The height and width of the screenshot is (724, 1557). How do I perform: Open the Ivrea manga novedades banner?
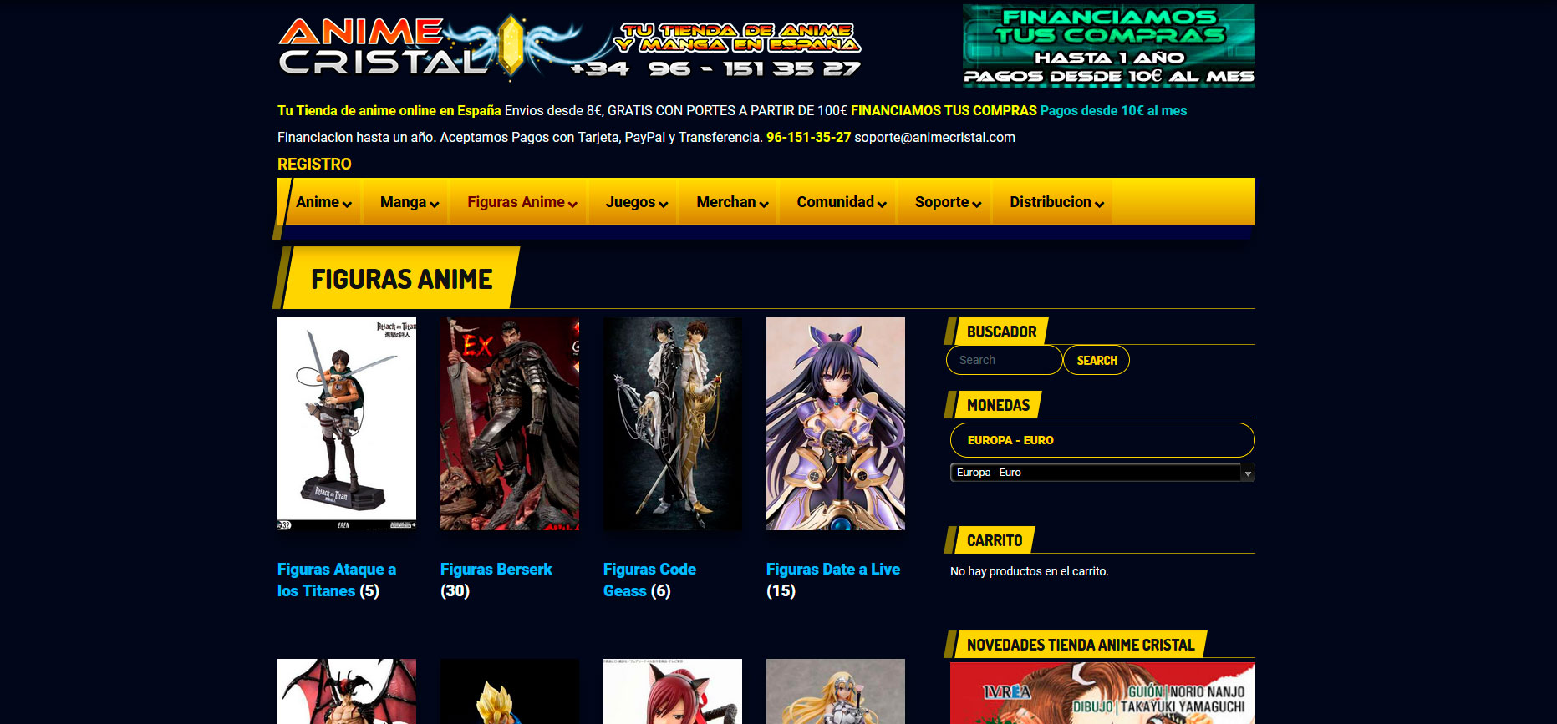pos(1102,693)
